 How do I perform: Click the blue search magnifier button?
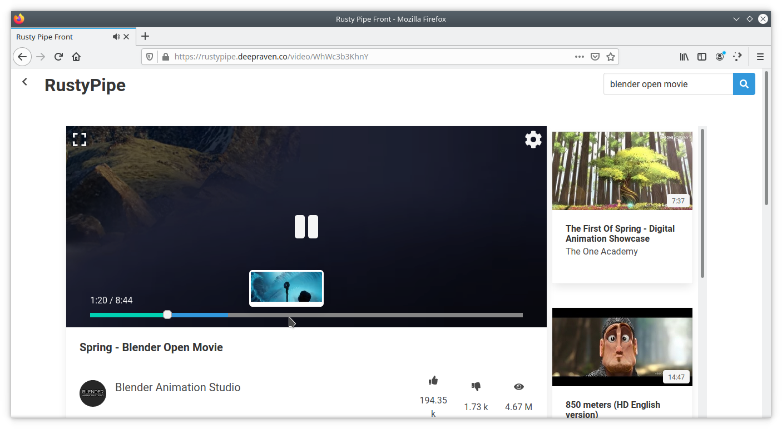[744, 84]
